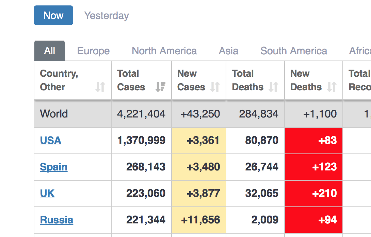Sort by Country column sort icon
The height and width of the screenshot is (237, 371).
[100, 87]
